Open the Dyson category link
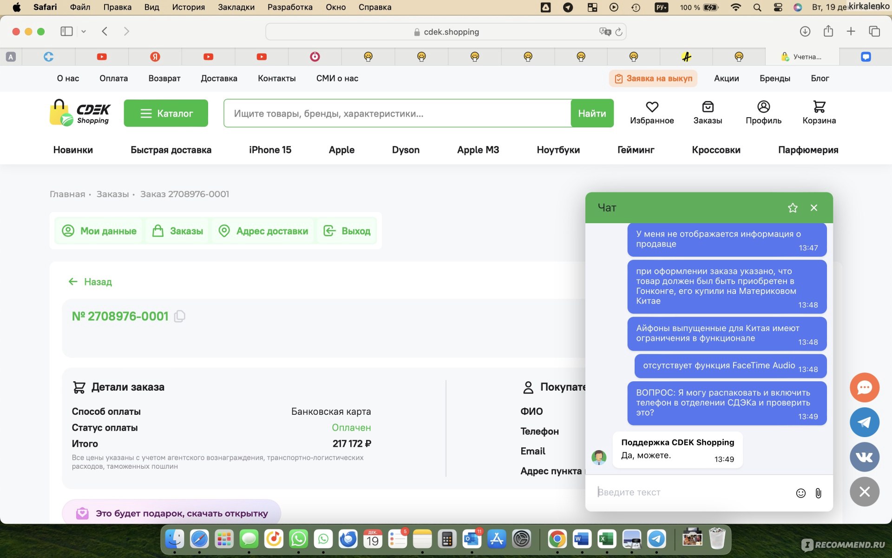 [406, 150]
